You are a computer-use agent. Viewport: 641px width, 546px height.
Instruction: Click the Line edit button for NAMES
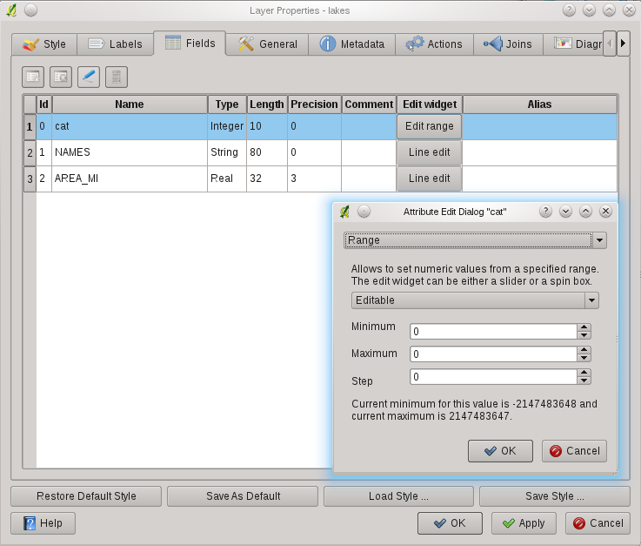[x=429, y=152]
